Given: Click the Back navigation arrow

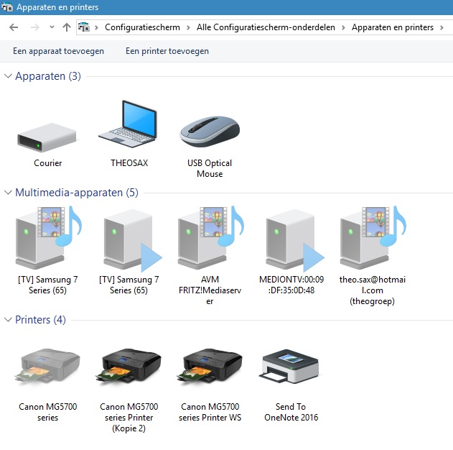Looking at the screenshot, I should tap(14, 27).
